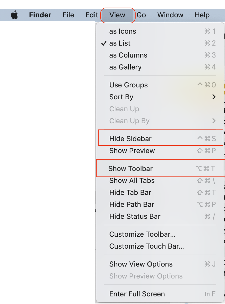Screen dimensions: 225x304
Task: Choose Enter Full Screen
Action: [x=137, y=294]
